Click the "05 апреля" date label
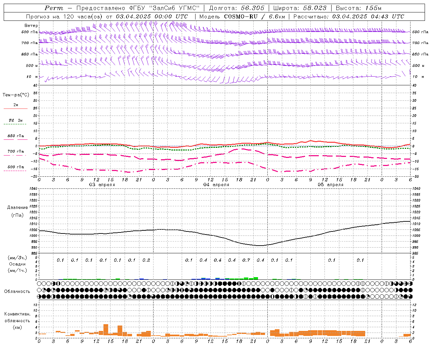The width and height of the screenshot is (430, 344). point(331,185)
